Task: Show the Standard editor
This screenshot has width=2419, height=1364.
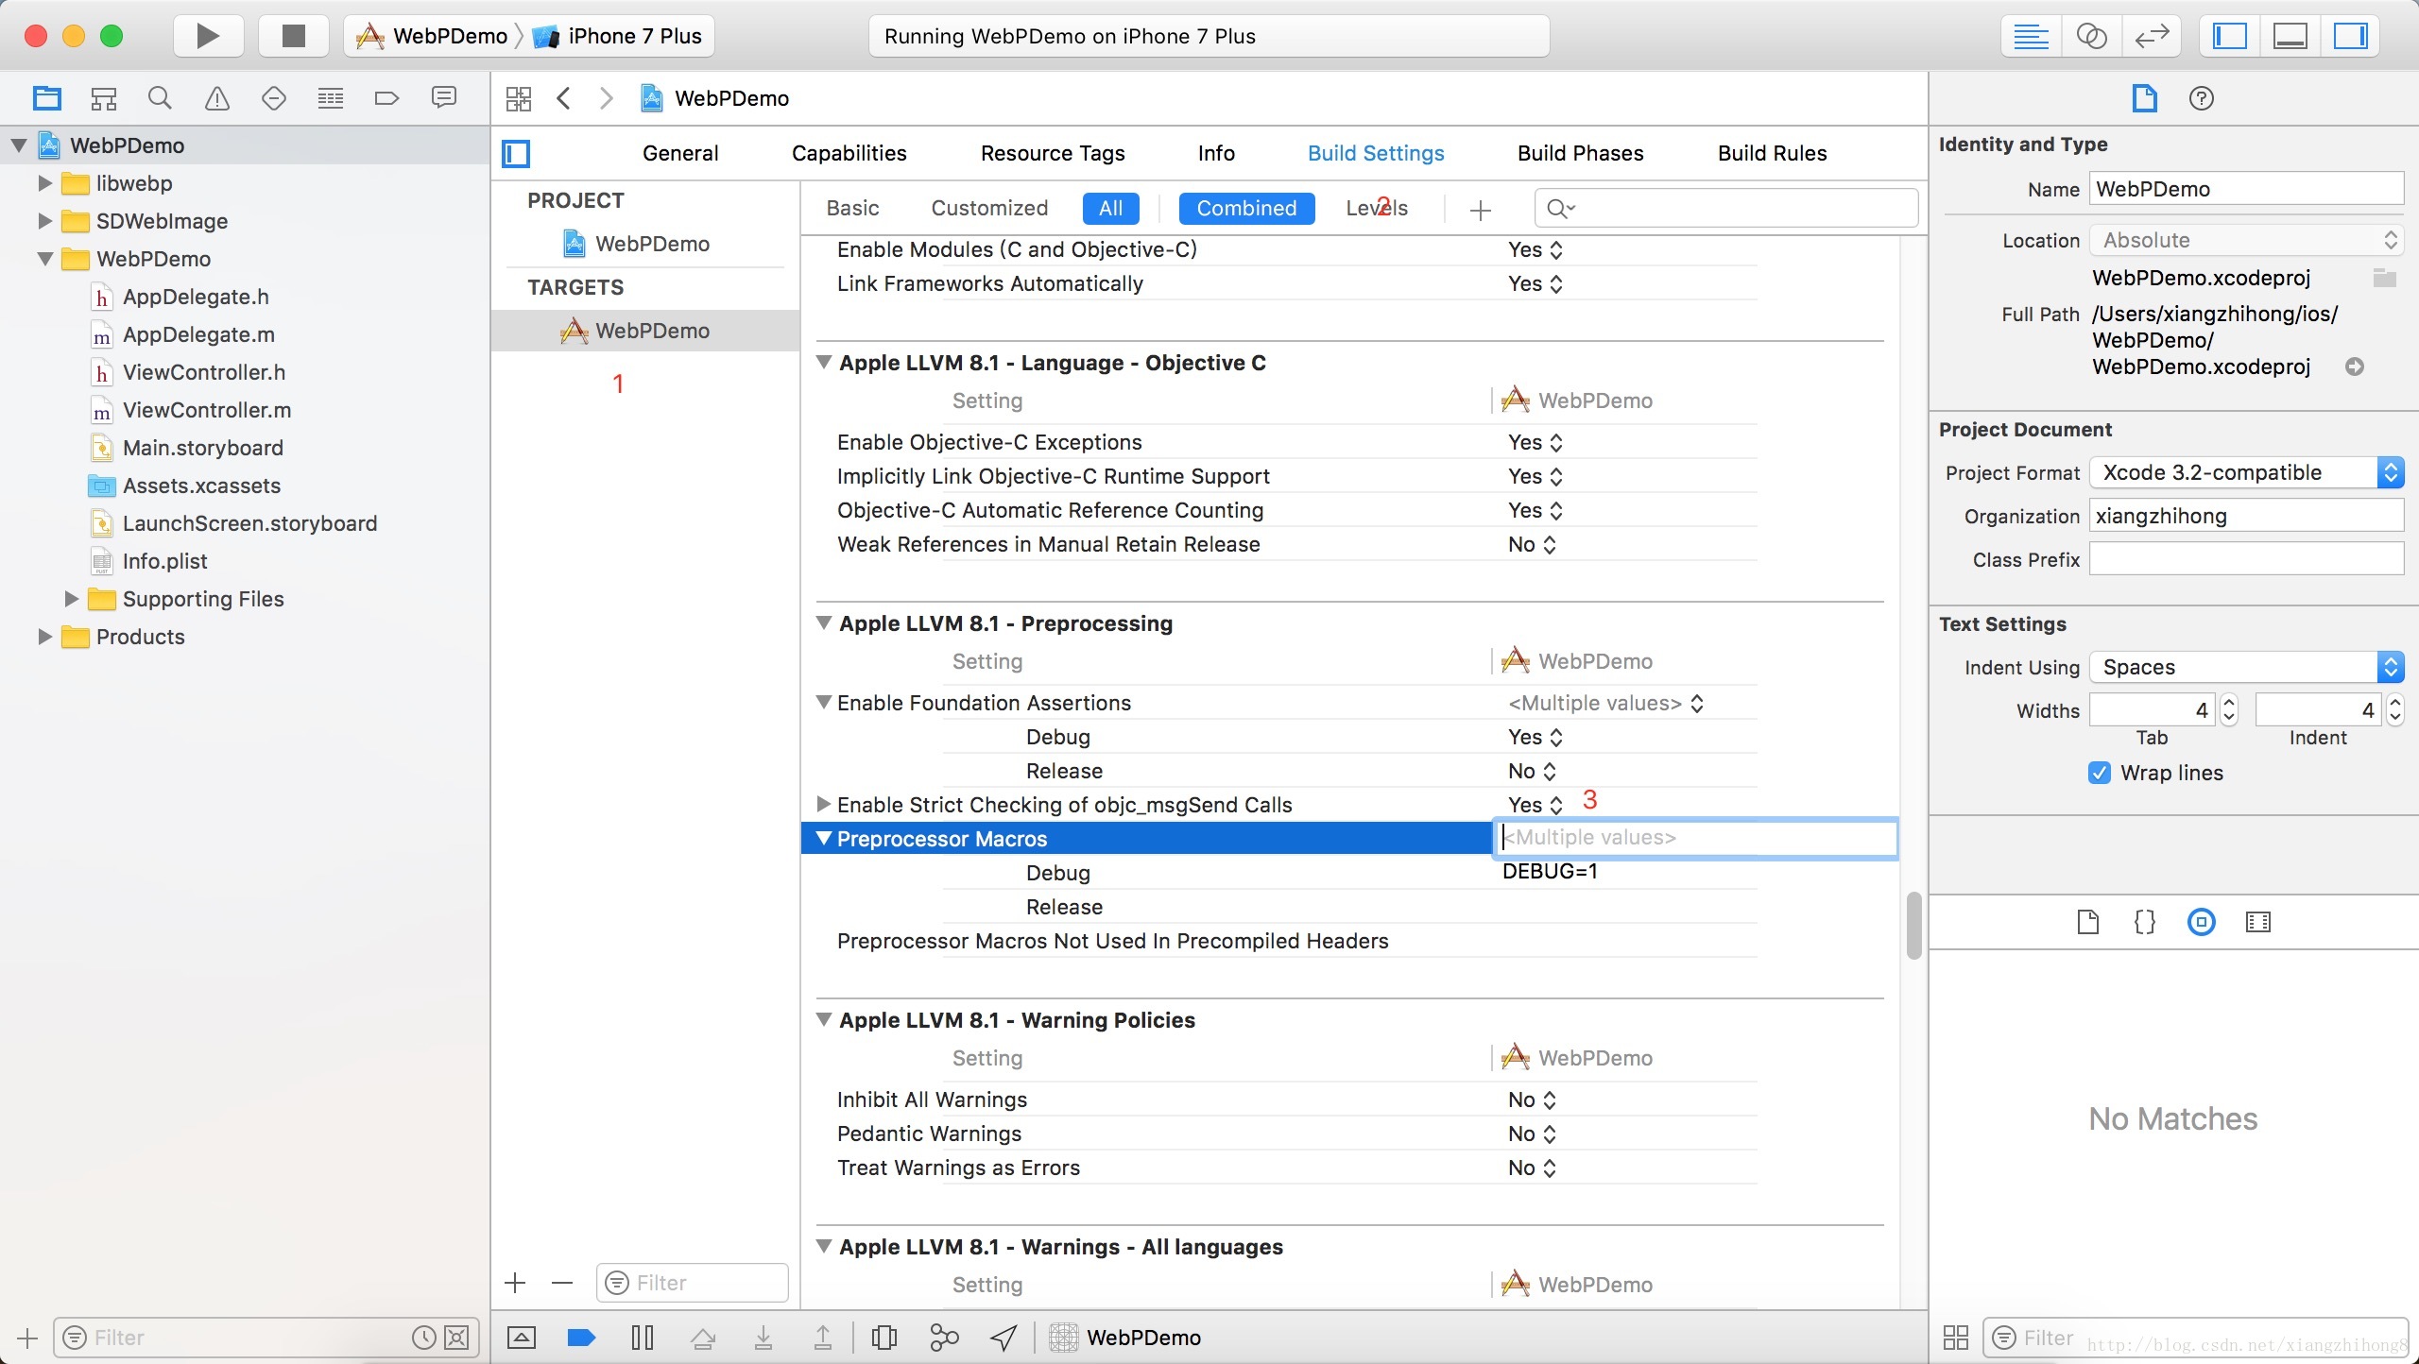Action: pos(2031,36)
